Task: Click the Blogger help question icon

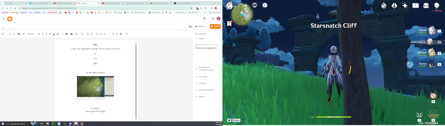Action: [204, 19]
